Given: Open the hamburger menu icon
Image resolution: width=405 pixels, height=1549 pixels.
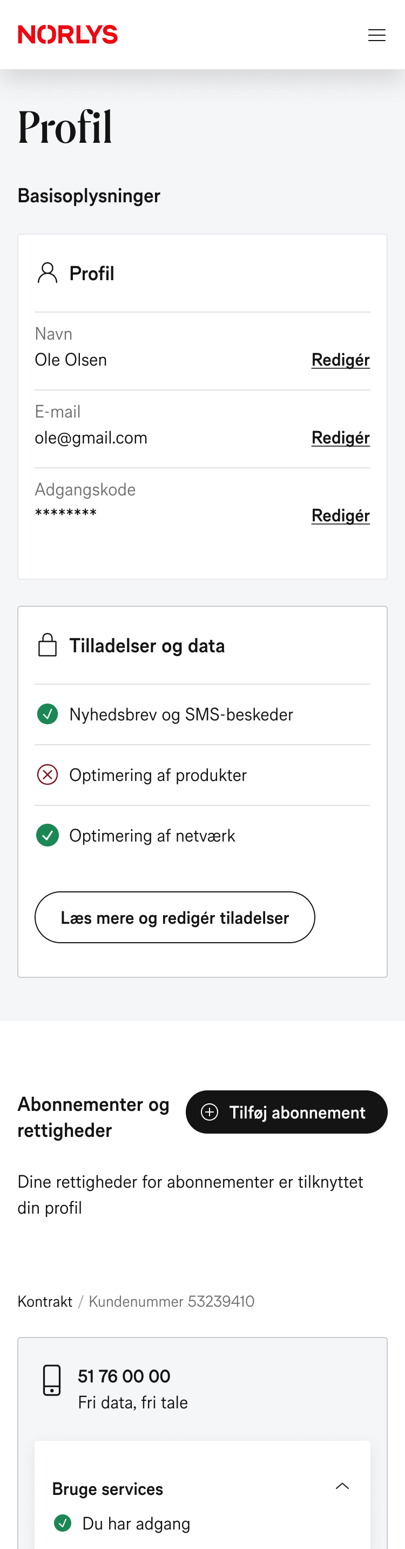Looking at the screenshot, I should pyautogui.click(x=376, y=35).
